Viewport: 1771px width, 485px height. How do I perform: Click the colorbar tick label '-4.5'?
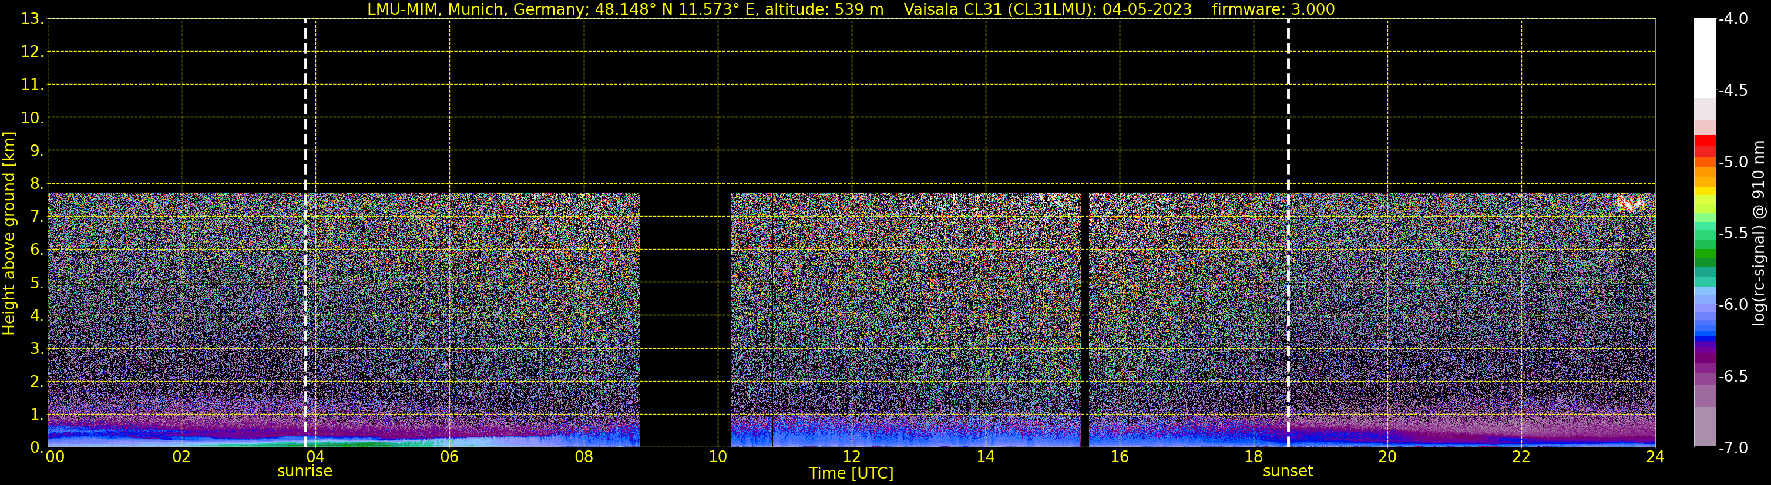pyautogui.click(x=1733, y=90)
